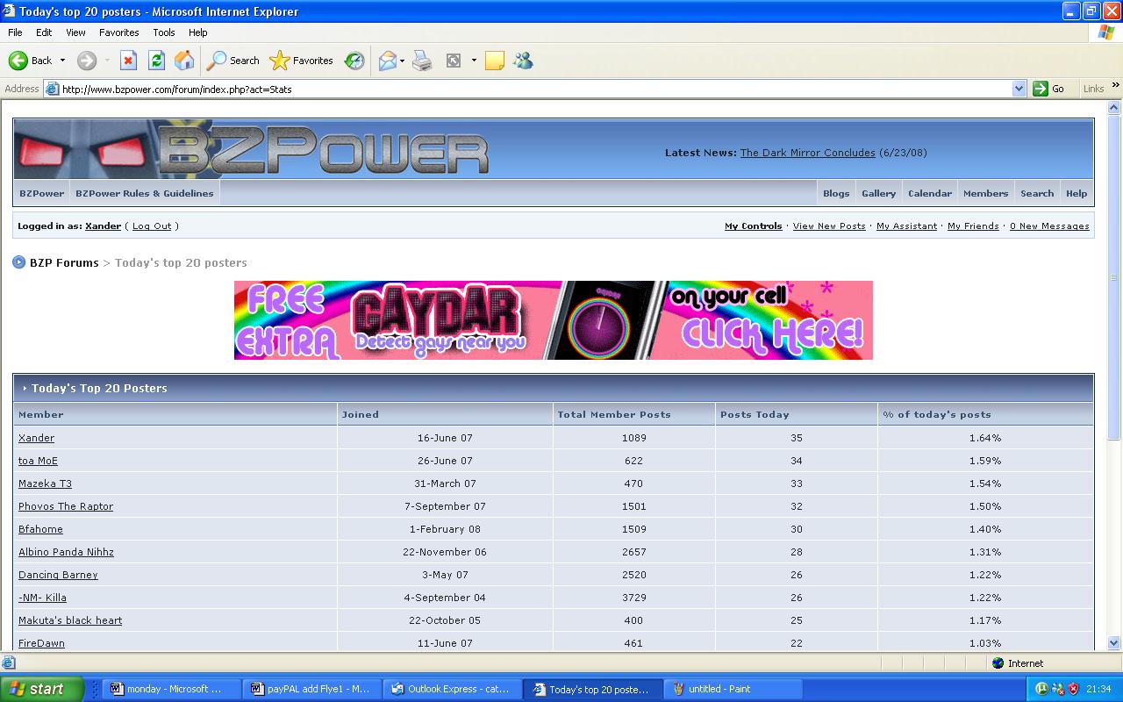Go to the home page via house icon
The height and width of the screenshot is (702, 1123).
184,61
